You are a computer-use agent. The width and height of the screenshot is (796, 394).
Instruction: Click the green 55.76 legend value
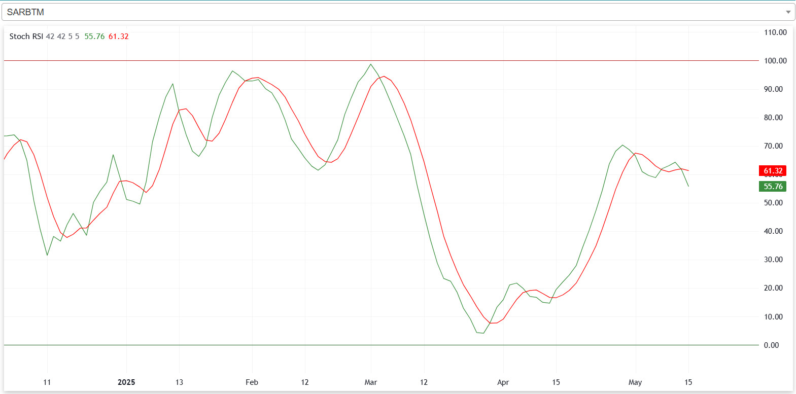point(94,37)
